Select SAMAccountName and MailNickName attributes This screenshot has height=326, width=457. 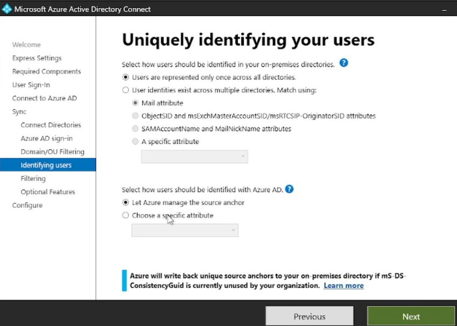click(135, 129)
